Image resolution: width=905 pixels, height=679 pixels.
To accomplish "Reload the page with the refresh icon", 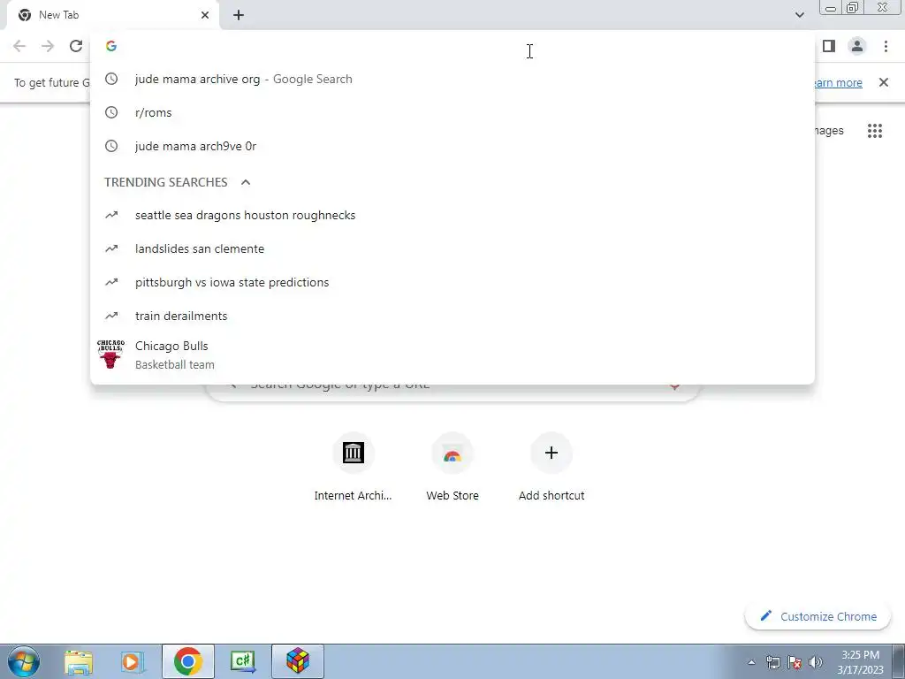I will (76, 46).
